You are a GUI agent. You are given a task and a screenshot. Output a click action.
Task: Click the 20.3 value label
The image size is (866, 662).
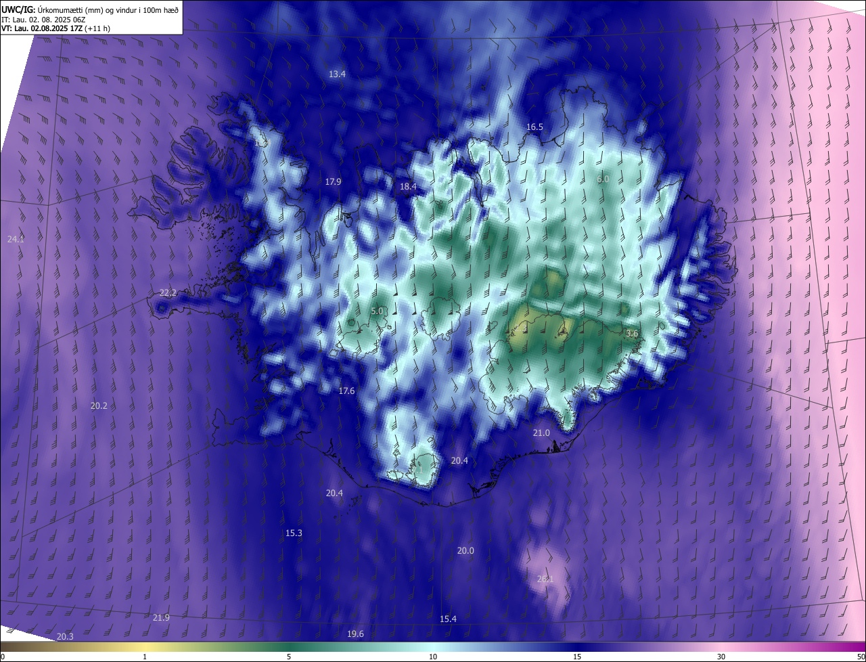65,636
